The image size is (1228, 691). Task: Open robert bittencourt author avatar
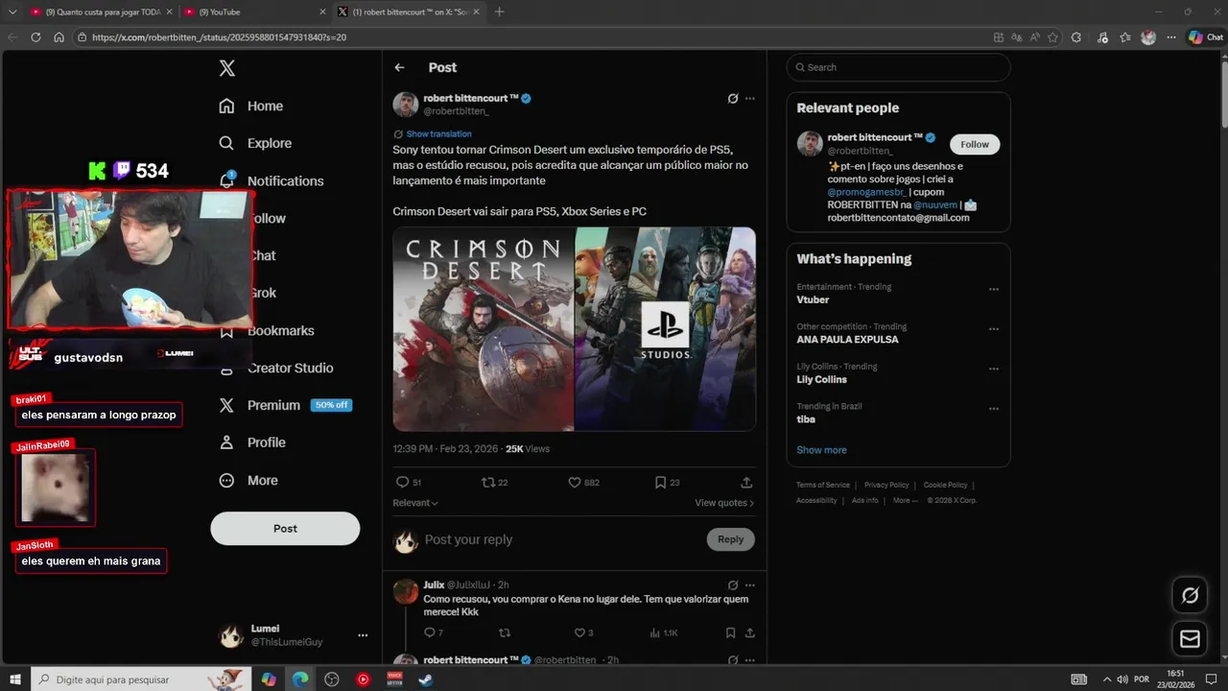click(406, 105)
